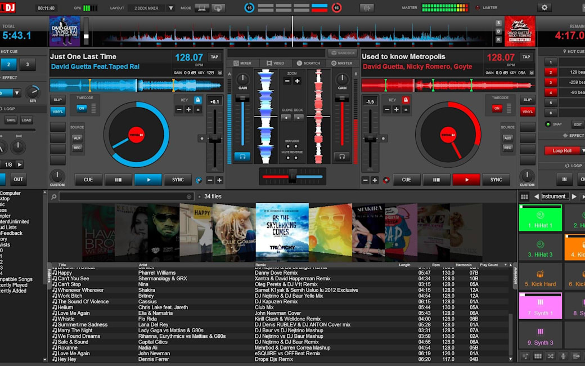Click the left deck TAP button
Image resolution: width=585 pixels, height=366 pixels.
point(214,57)
